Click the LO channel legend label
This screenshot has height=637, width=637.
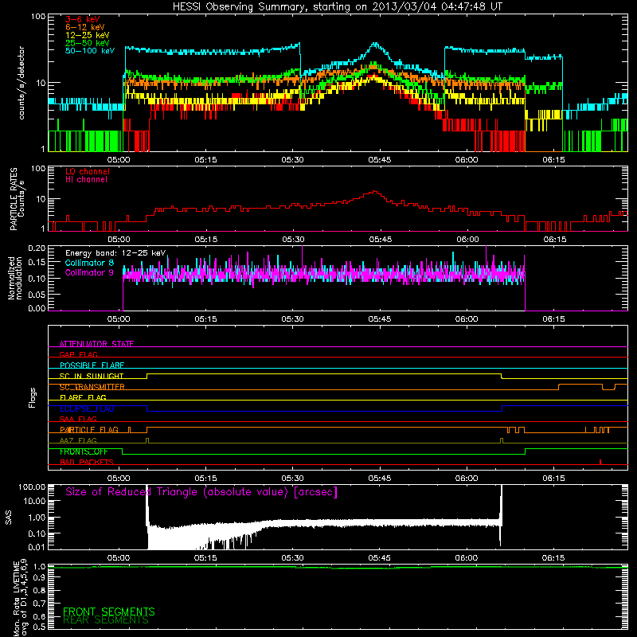pos(88,171)
